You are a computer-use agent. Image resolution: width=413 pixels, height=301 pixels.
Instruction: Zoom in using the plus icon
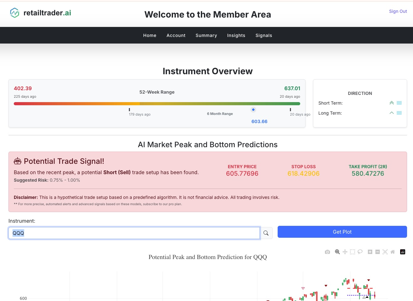coord(370,252)
